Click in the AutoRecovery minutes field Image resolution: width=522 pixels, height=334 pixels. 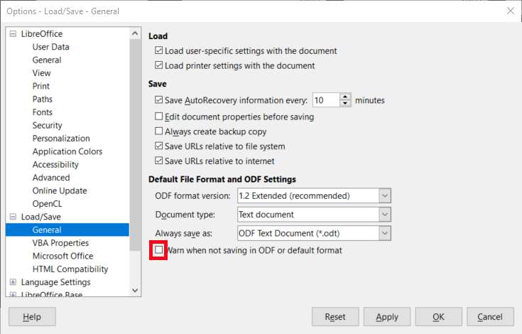click(x=325, y=100)
